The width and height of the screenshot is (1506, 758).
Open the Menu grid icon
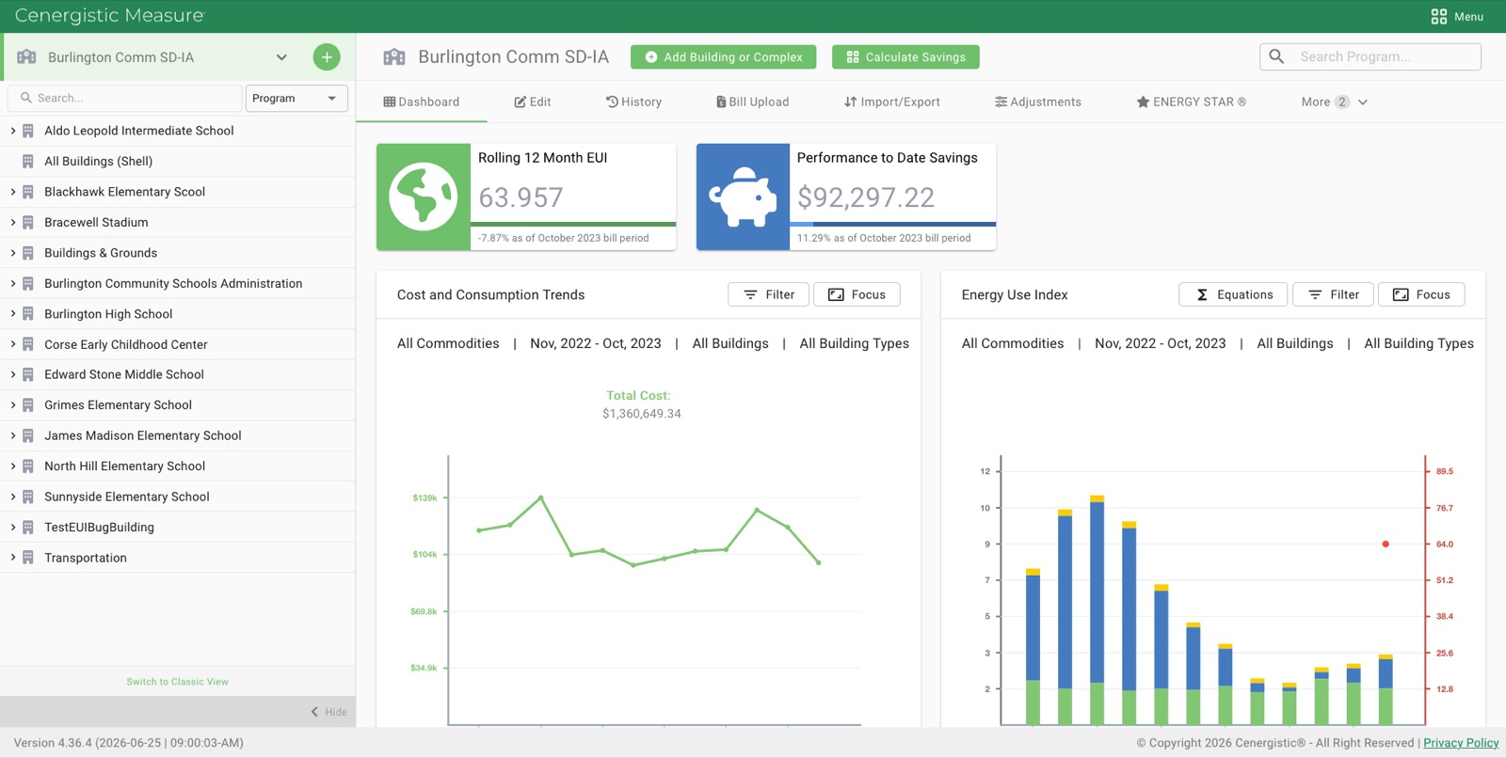[1438, 17]
